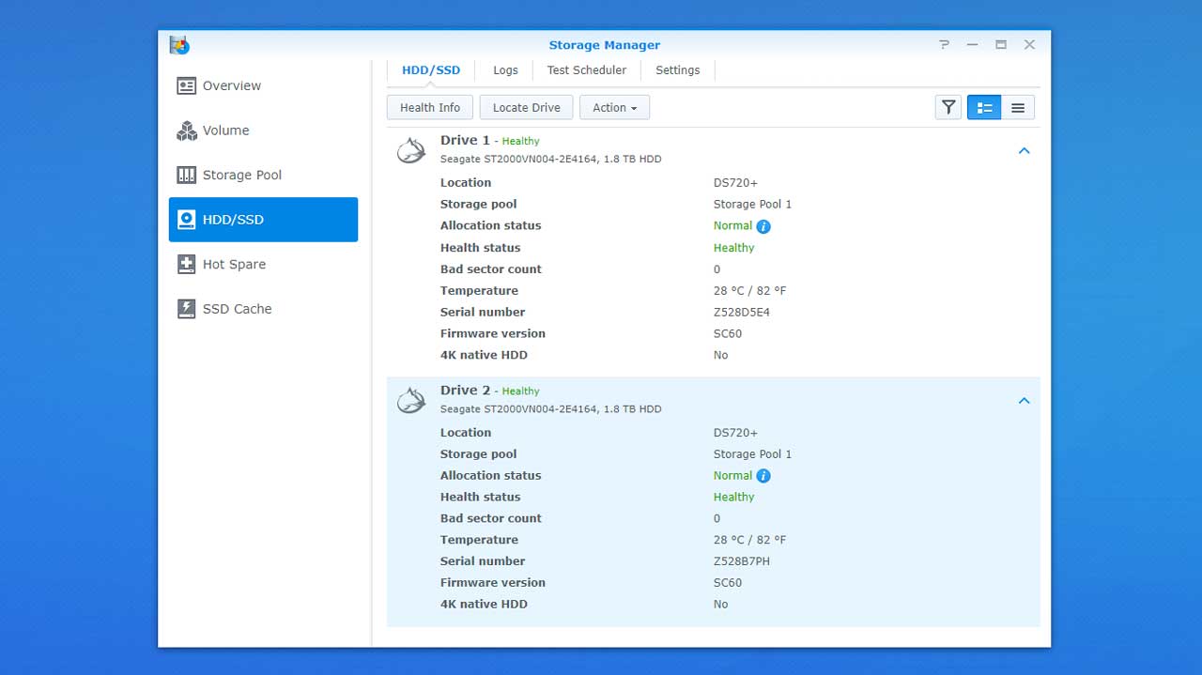The image size is (1202, 675).
Task: Switch to the HDD/SSD tab
Action: click(x=431, y=70)
